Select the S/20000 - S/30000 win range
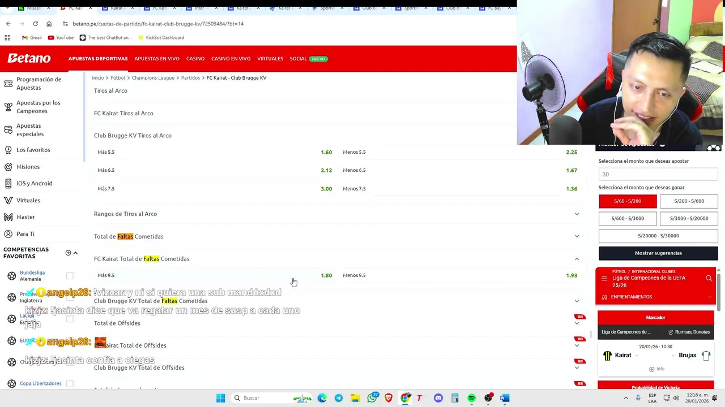This screenshot has height=407, width=725. pyautogui.click(x=658, y=236)
